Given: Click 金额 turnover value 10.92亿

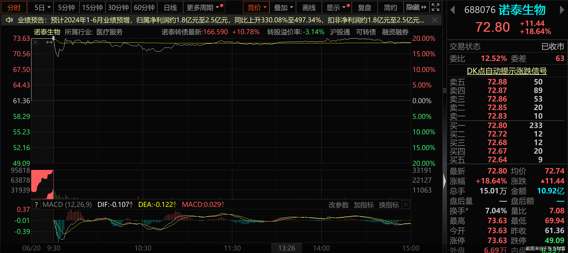Looking at the screenshot, I should (551, 191).
